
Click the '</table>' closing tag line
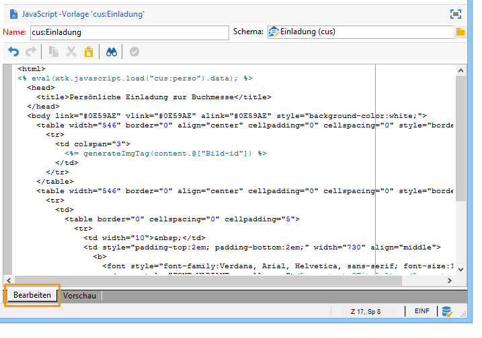[x=55, y=182]
